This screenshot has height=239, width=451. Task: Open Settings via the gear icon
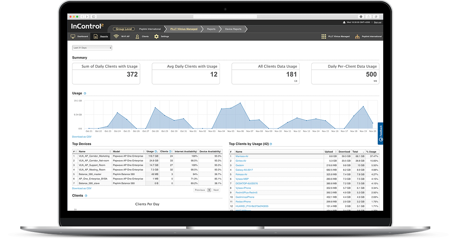pos(157,36)
